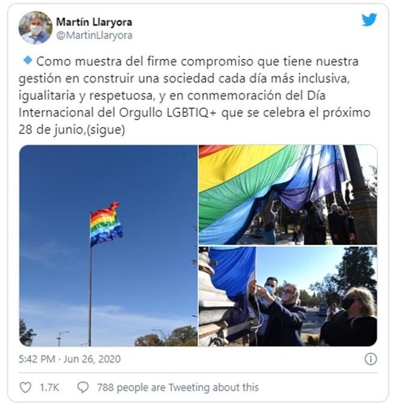Click Martín Llaryora's profile avatar
Viewport: 397px width, 413px height.
(x=35, y=28)
